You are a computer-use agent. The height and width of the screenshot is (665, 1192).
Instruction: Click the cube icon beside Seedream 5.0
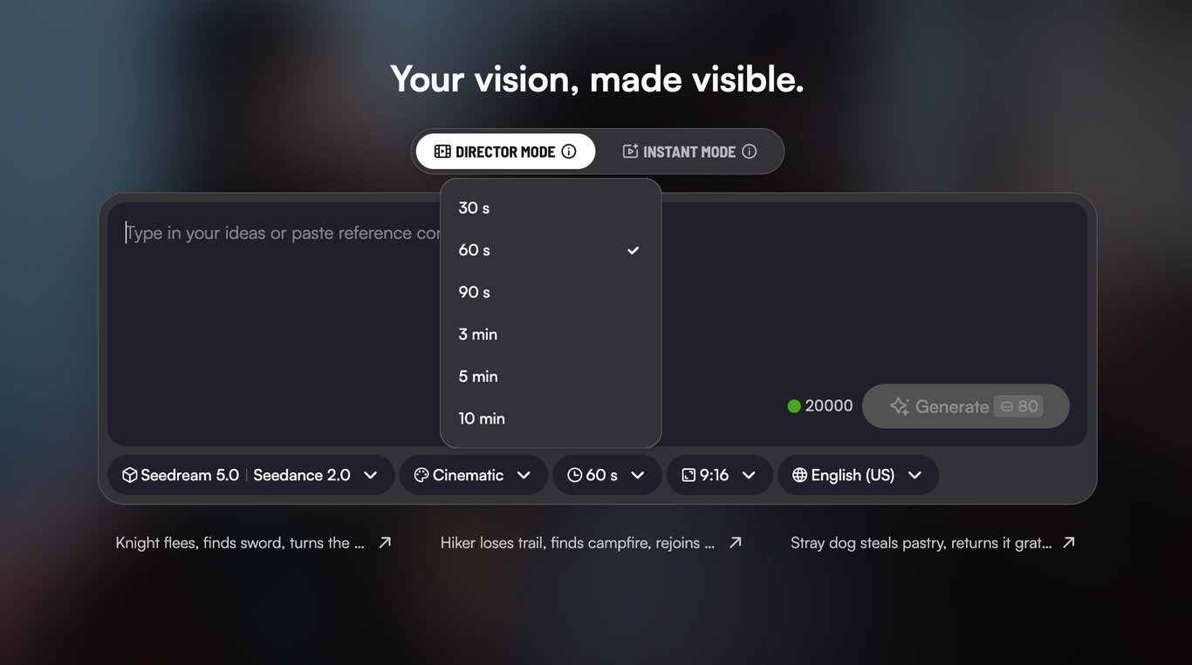tap(130, 475)
